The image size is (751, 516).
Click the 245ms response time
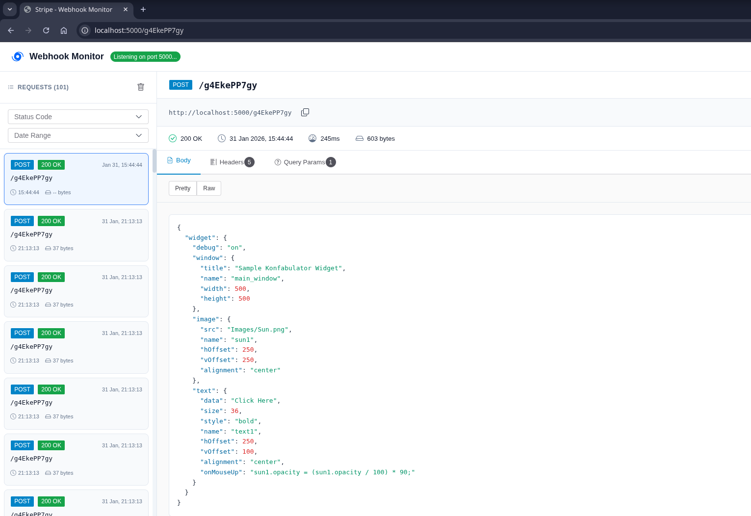(x=330, y=139)
